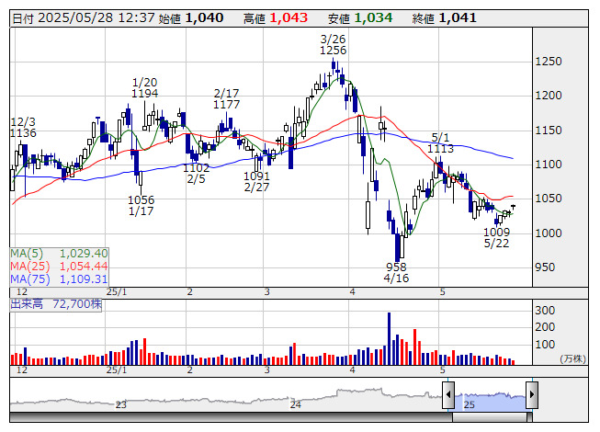
Task: Click the 始値 1,040 opening price
Action: tap(191, 18)
